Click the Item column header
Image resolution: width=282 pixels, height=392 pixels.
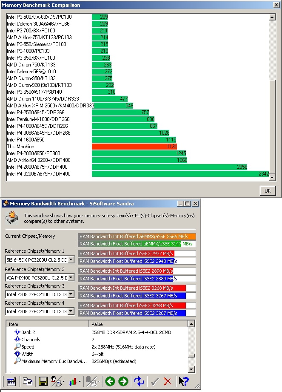click(x=48, y=324)
